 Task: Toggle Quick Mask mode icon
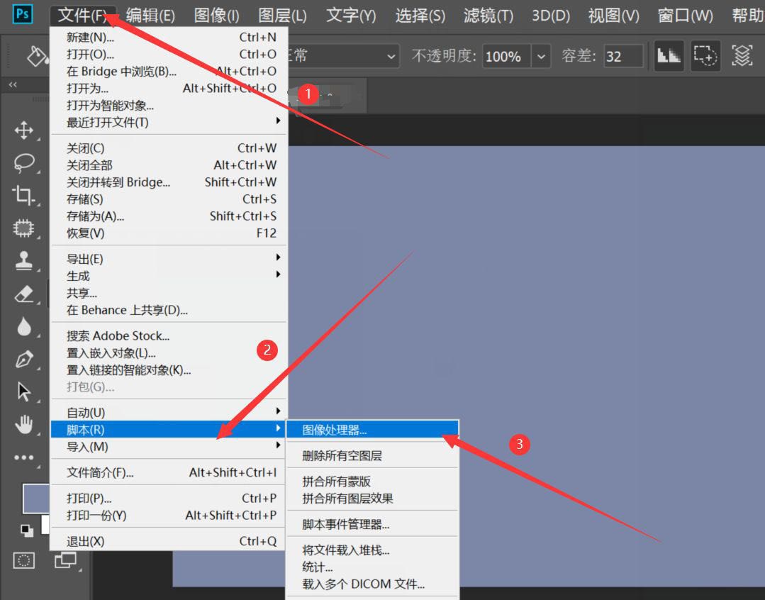[x=23, y=560]
